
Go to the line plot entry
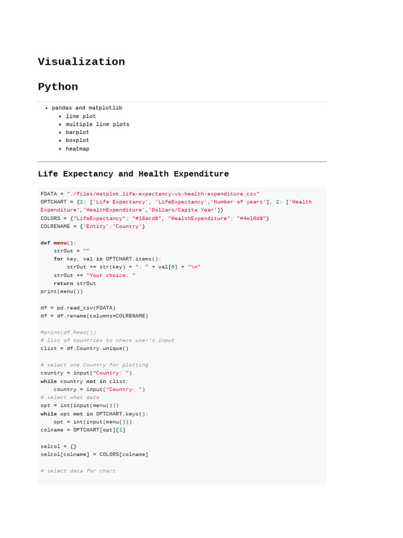(x=81, y=117)
